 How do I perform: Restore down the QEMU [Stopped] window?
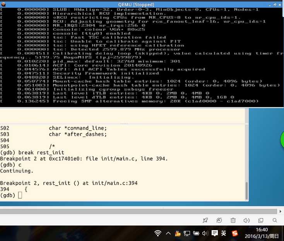point(275,5)
